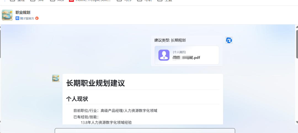Image resolution: width=298 pixels, height=133 pixels.
Task: Click the 个人现状 section heading
Action: (77, 99)
